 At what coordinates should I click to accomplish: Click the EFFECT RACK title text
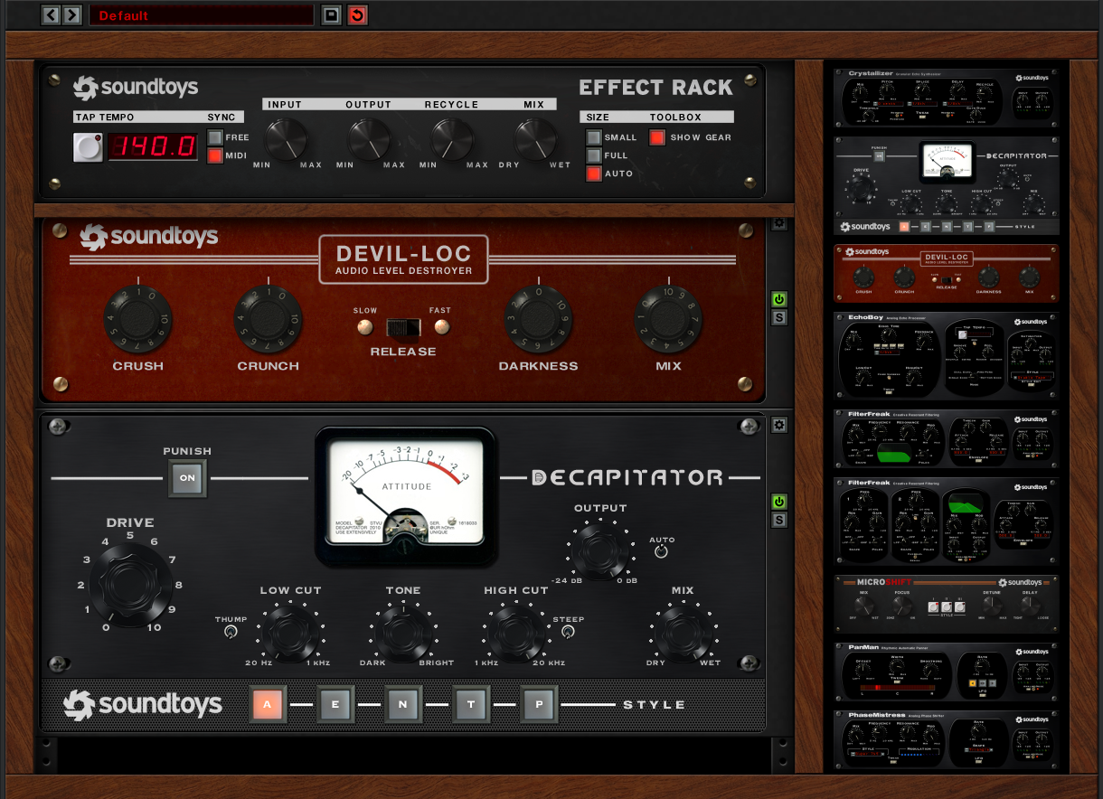655,88
